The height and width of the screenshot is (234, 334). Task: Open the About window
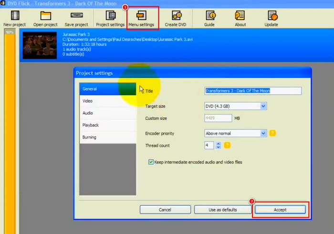point(240,19)
